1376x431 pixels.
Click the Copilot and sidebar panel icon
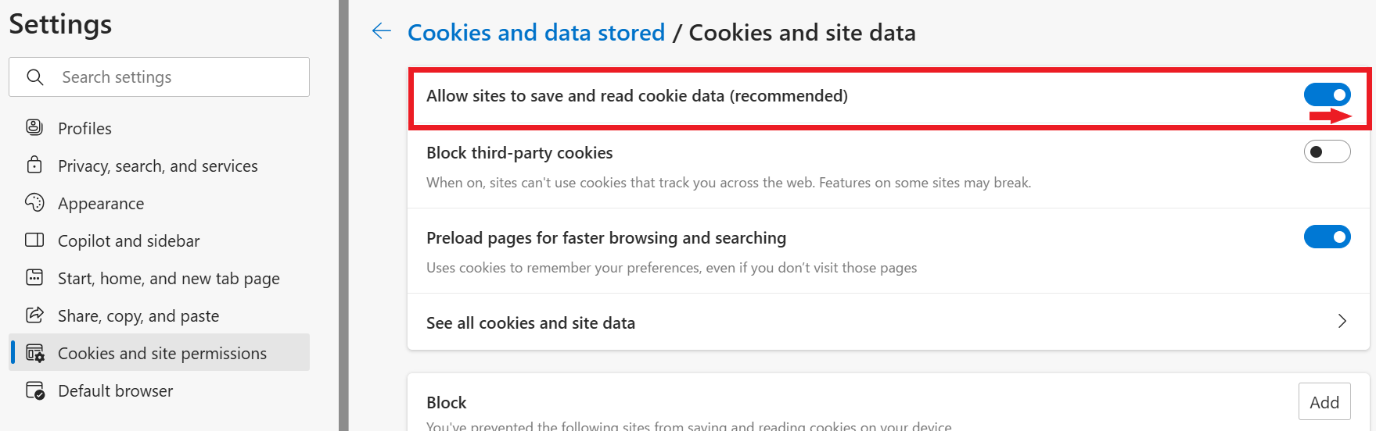pyautogui.click(x=34, y=240)
